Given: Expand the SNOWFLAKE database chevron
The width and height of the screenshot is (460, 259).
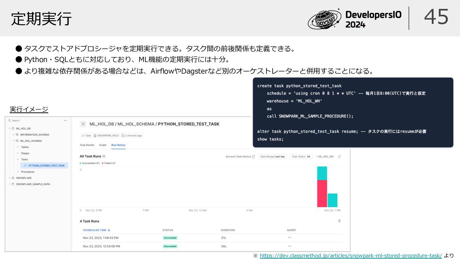Looking at the screenshot, I should pos(10,178).
